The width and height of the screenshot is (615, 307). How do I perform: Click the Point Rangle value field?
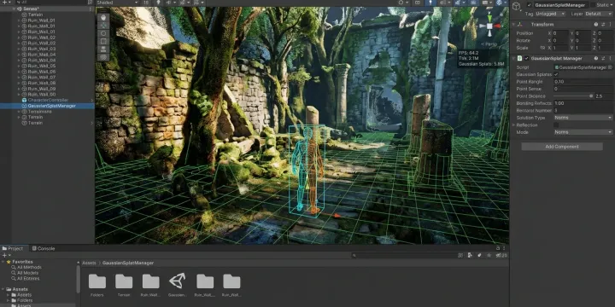583,82
